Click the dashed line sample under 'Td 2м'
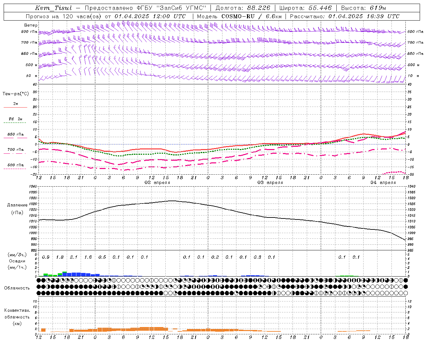425x340 pixels. pyautogui.click(x=15, y=123)
